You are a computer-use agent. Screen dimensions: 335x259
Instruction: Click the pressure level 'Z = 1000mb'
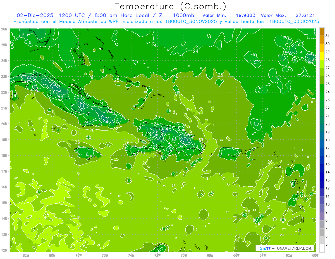point(176,15)
